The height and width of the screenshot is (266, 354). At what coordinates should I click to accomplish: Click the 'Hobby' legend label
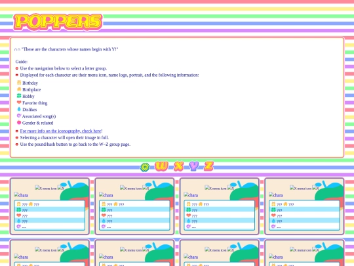pyautogui.click(x=28, y=97)
